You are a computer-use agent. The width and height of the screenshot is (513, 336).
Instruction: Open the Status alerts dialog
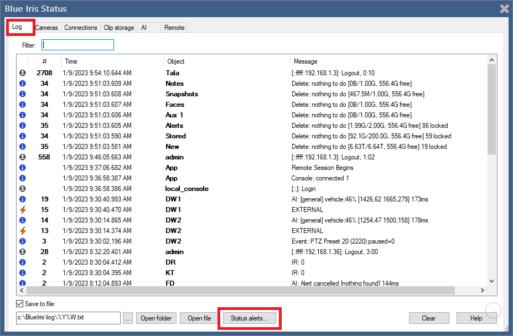(249, 318)
